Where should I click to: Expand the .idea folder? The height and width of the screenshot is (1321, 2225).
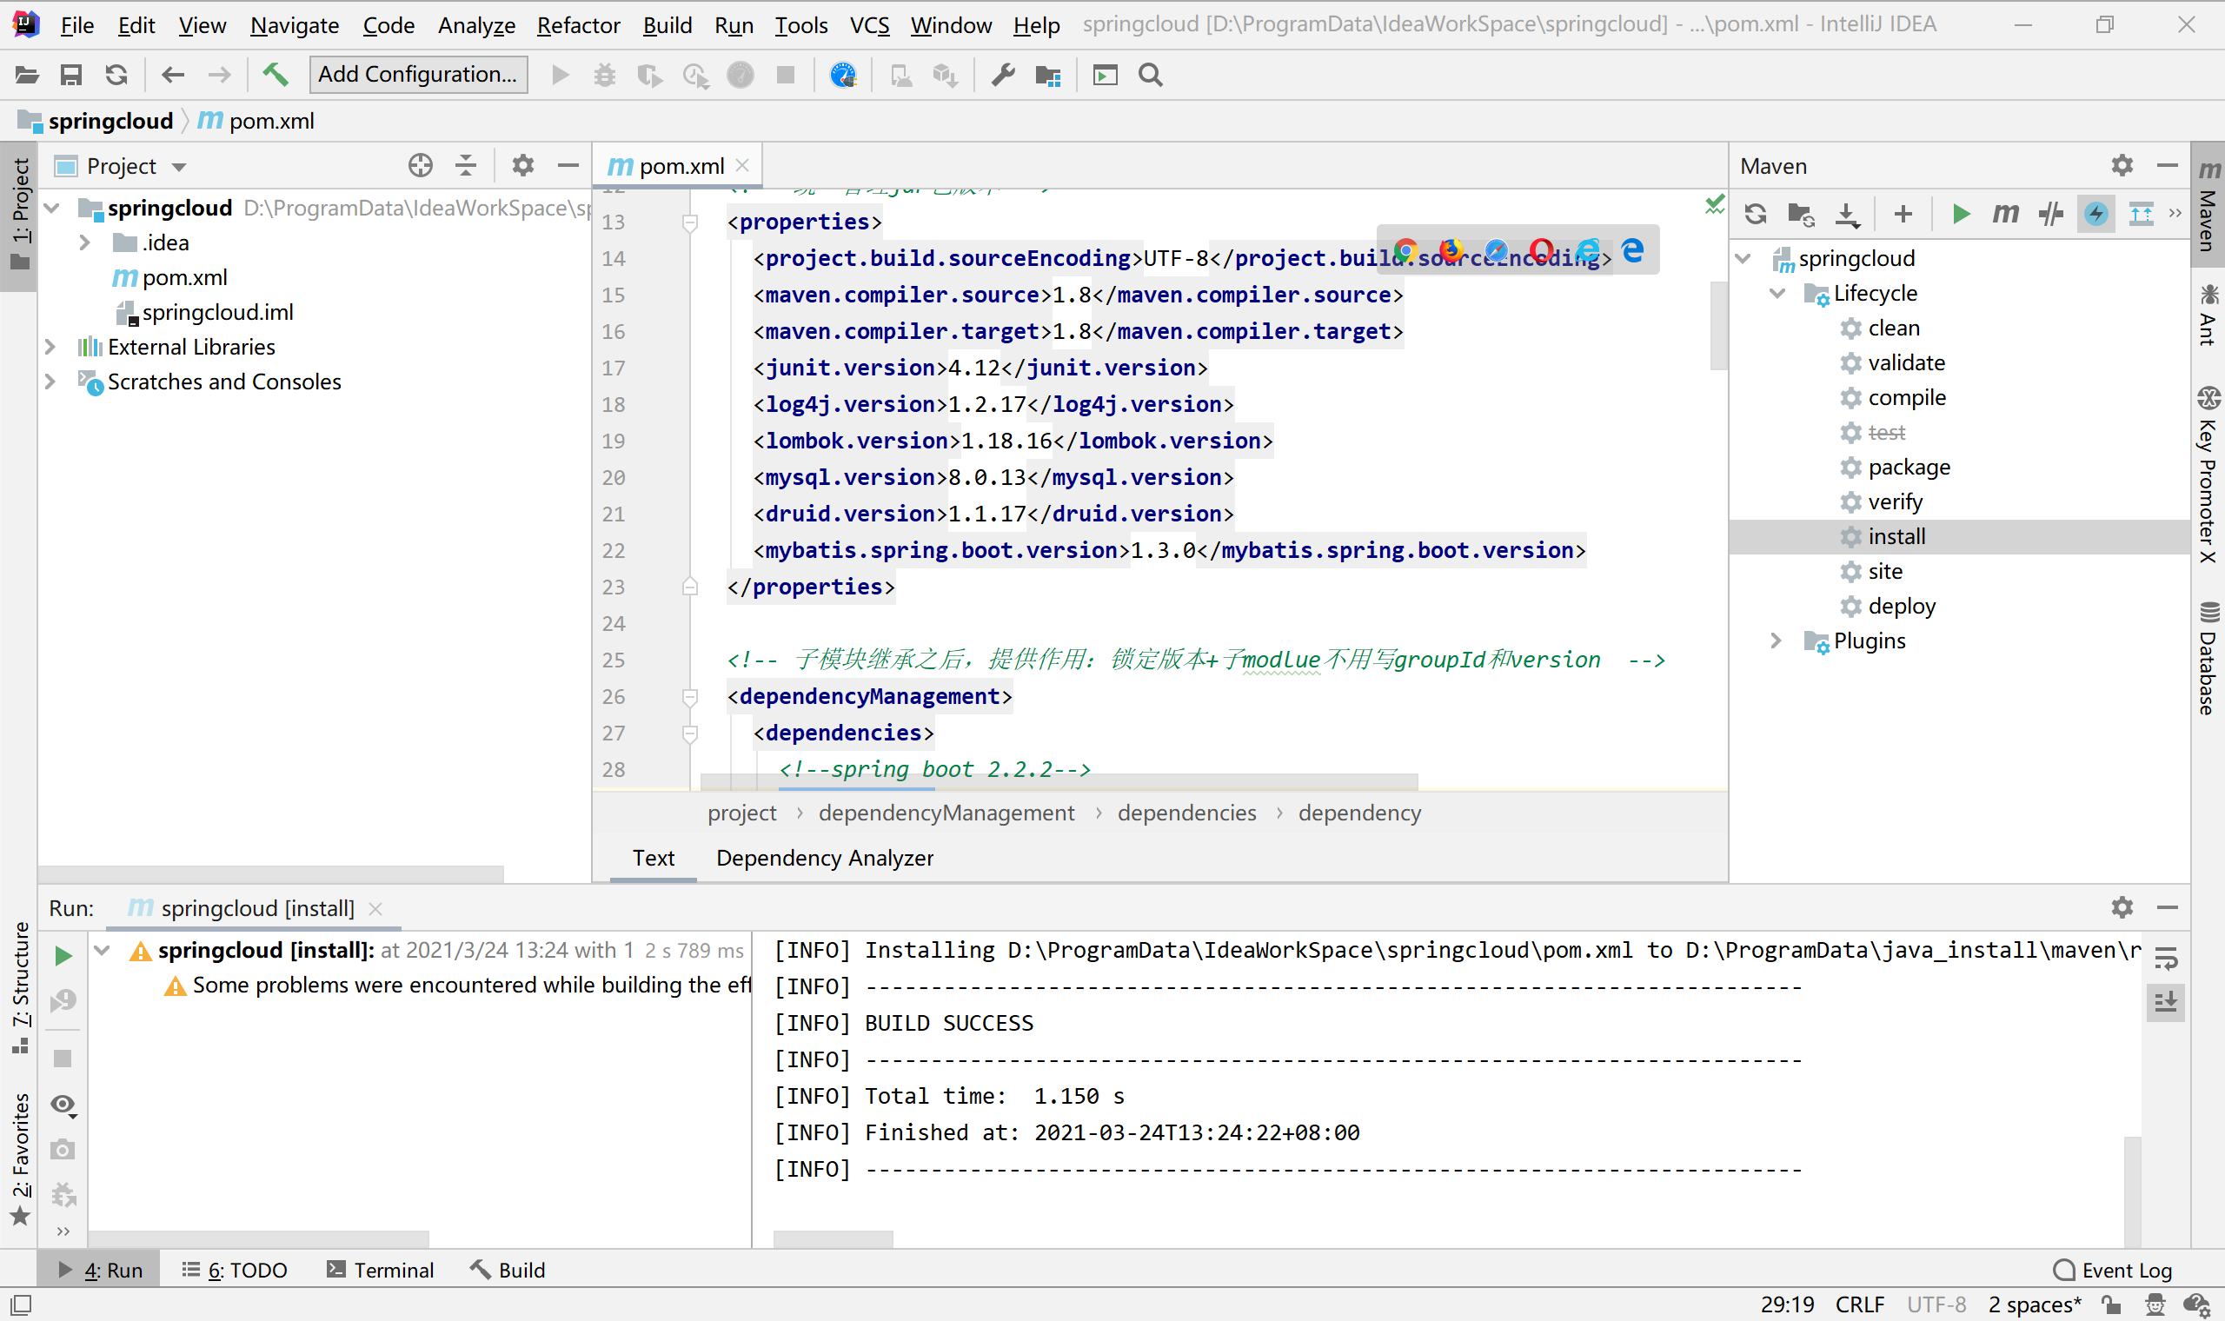click(x=84, y=242)
